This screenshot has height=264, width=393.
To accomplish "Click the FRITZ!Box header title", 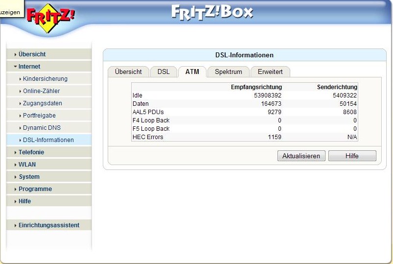I will pos(212,13).
